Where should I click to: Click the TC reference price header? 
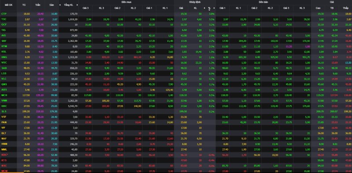pos(24,5)
